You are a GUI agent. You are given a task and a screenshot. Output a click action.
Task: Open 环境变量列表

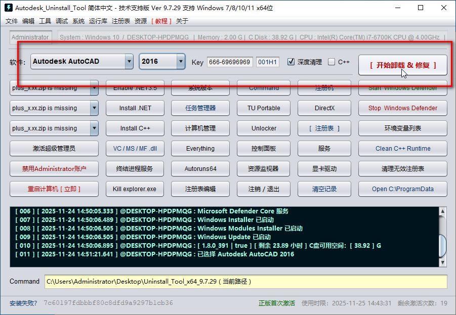click(403, 128)
